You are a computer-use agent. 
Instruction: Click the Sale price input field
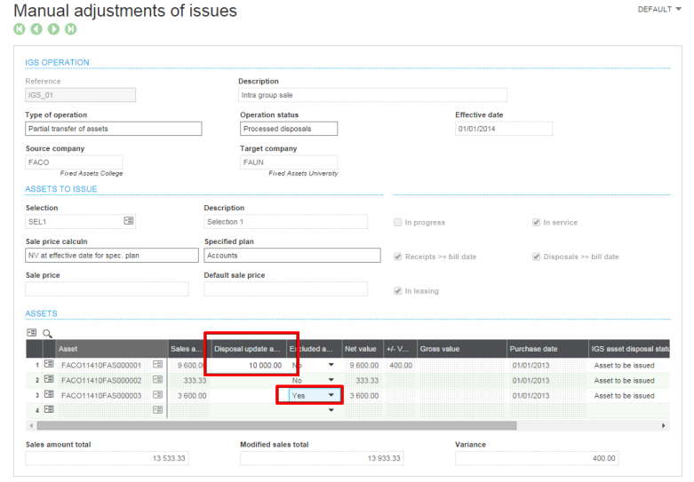tap(107, 288)
